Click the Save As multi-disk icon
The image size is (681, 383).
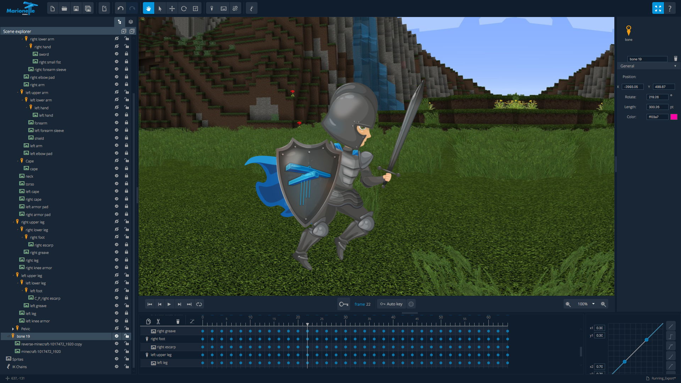coord(88,9)
